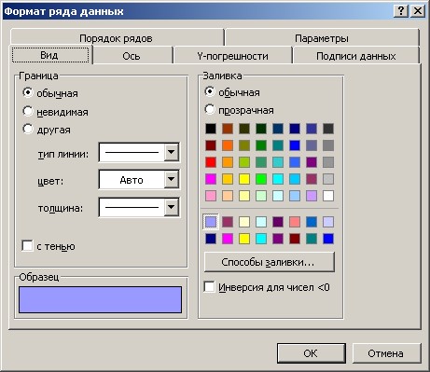
Task: Pick the coral salmon swatch
Action: pyautogui.click(x=295, y=222)
